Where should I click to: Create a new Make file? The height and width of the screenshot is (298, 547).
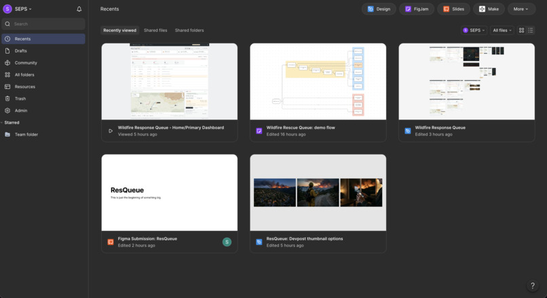coord(489,9)
